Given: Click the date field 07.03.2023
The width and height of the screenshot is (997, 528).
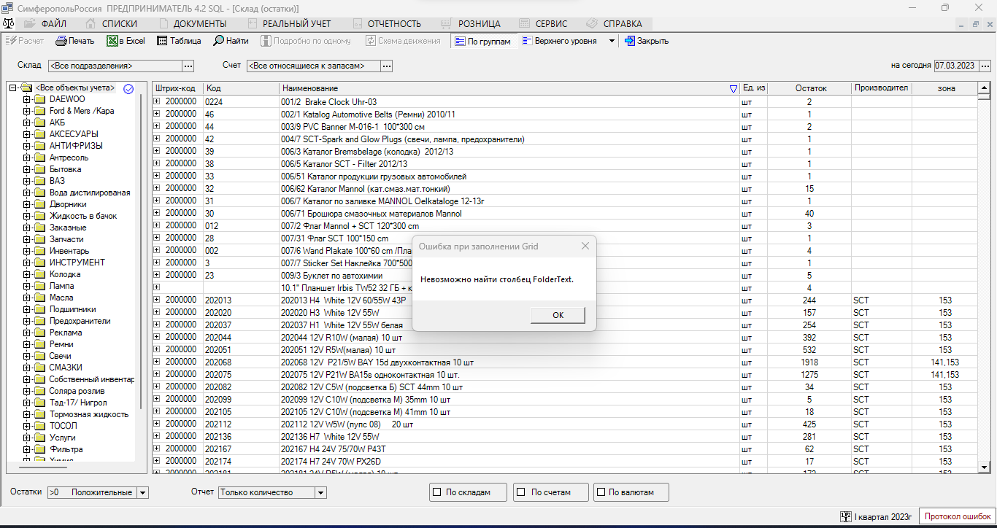Looking at the screenshot, I should point(955,66).
